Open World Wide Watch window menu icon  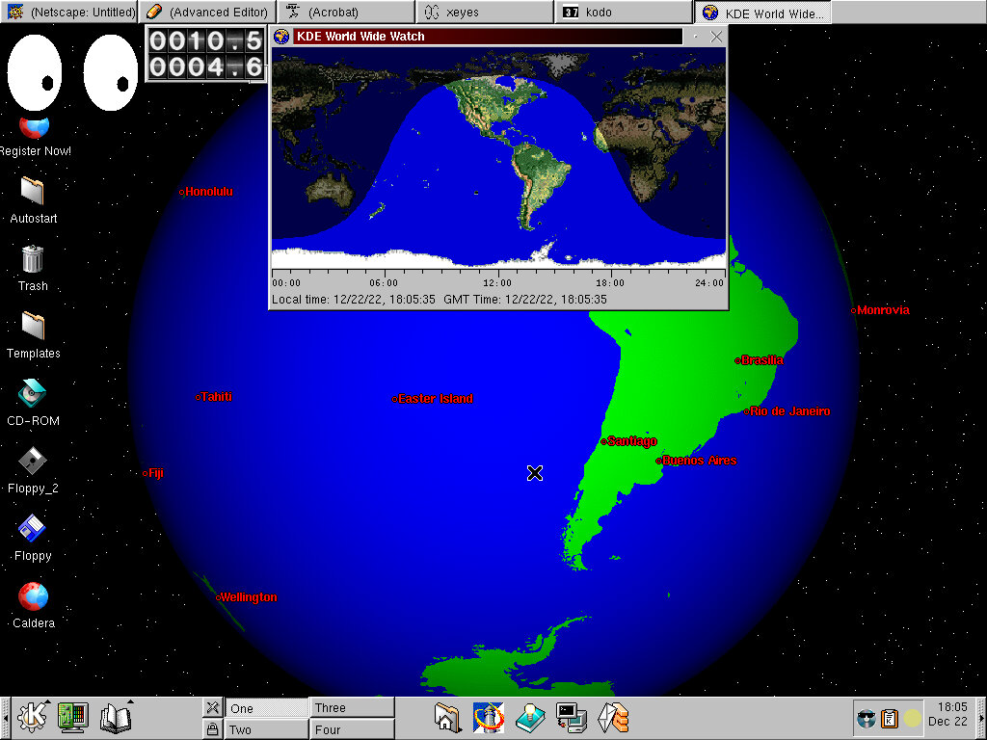pyautogui.click(x=281, y=37)
